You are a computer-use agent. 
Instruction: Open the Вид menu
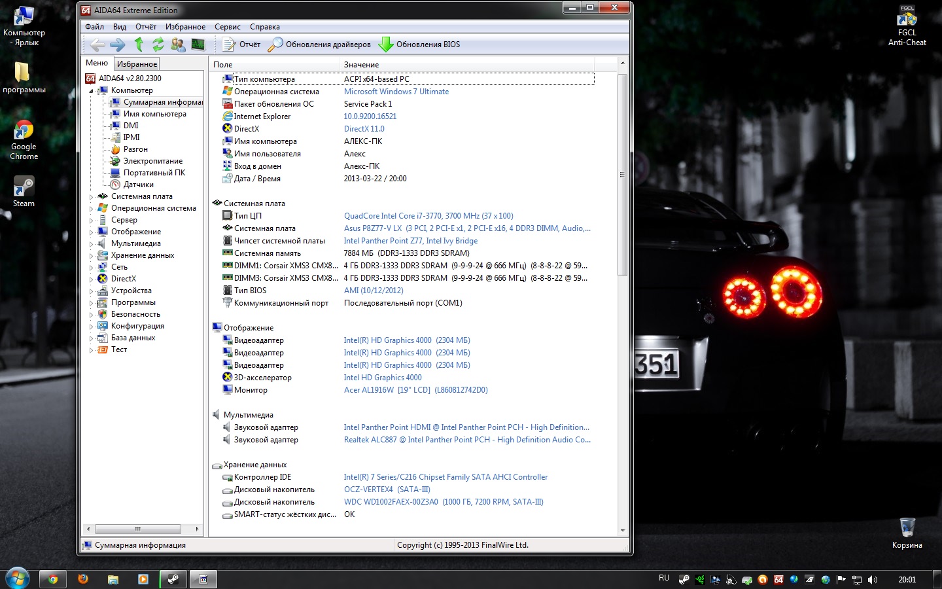[x=120, y=27]
